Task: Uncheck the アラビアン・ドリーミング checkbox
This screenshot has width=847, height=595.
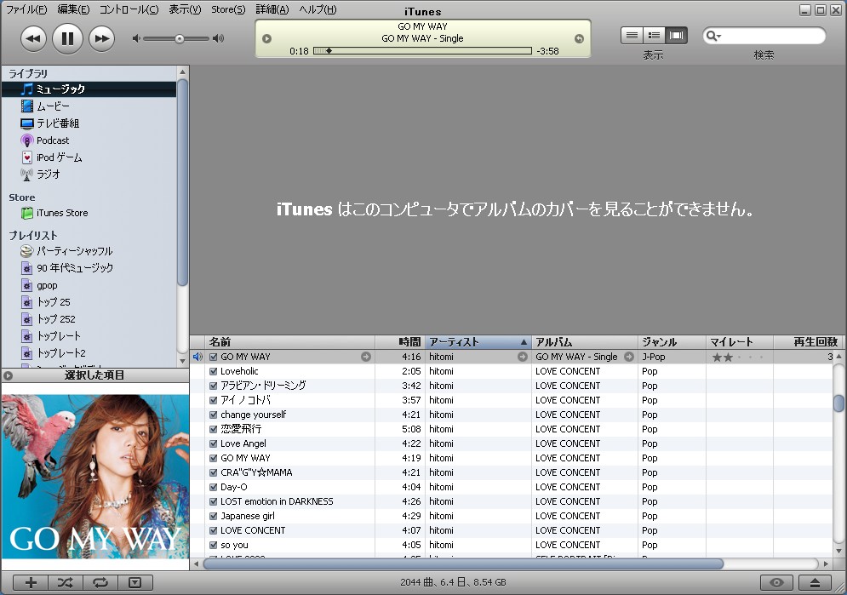Action: [x=214, y=386]
